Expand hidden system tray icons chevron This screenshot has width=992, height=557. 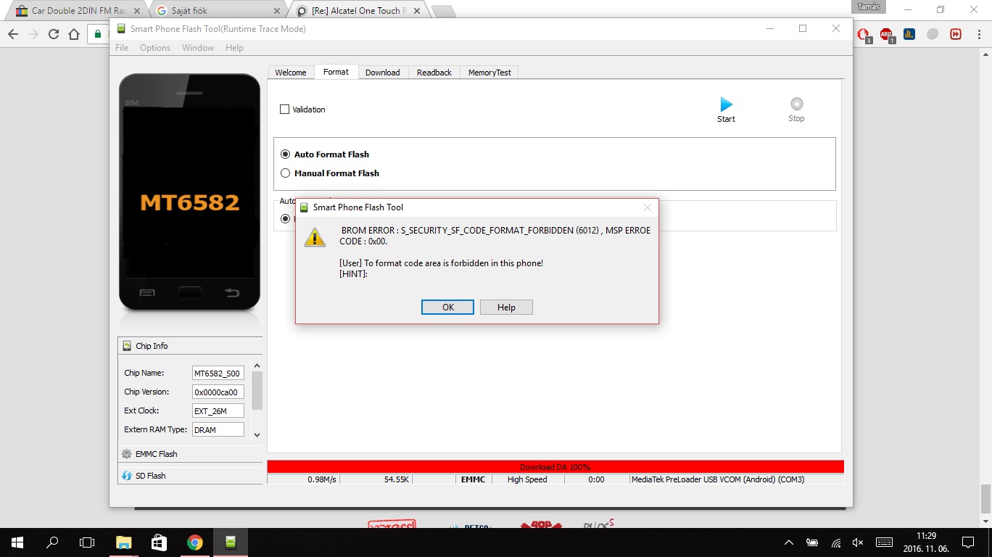[789, 542]
